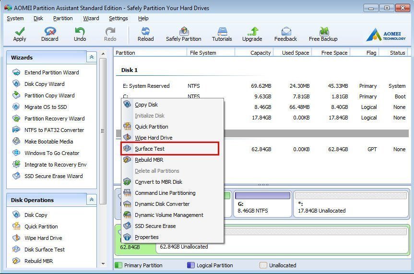The image size is (414, 274).
Task: Select Dynamic Volume Management
Action: click(172, 215)
